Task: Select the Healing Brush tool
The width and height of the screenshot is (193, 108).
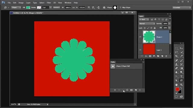Action: click(x=176, y=60)
